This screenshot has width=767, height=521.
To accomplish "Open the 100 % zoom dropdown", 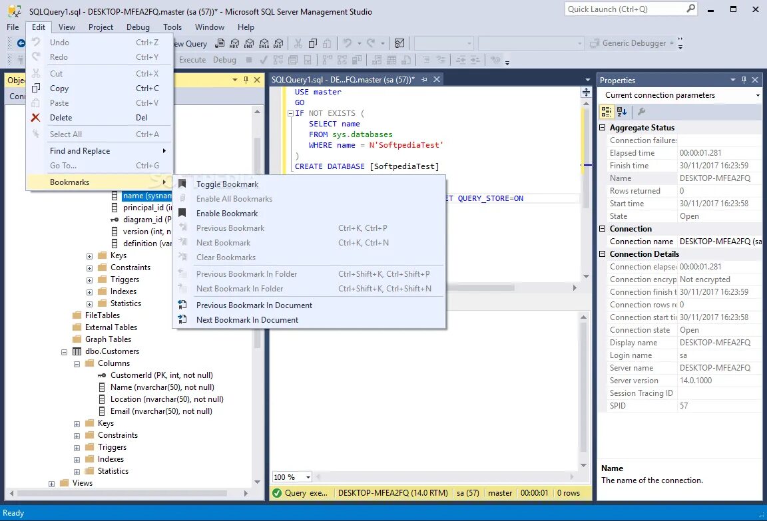I will point(308,477).
